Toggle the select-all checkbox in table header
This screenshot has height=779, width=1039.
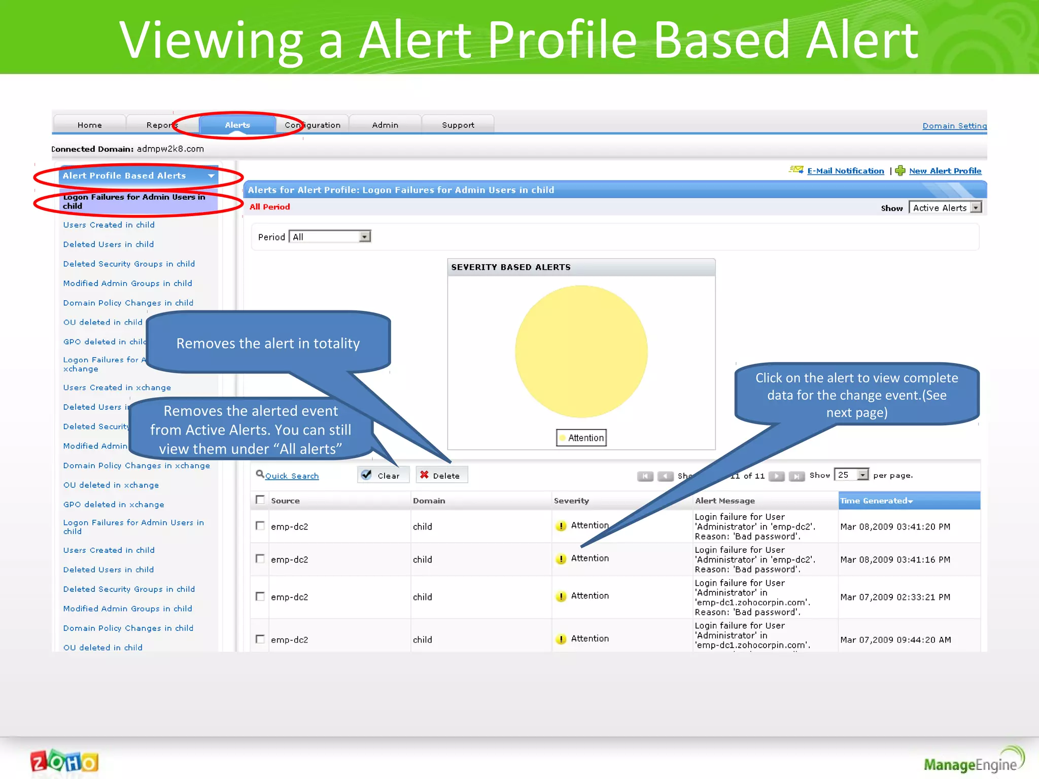click(260, 500)
